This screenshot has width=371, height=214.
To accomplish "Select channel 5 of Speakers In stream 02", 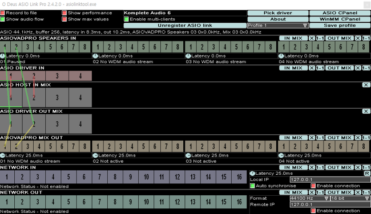I will pyautogui.click(x=143, y=47).
